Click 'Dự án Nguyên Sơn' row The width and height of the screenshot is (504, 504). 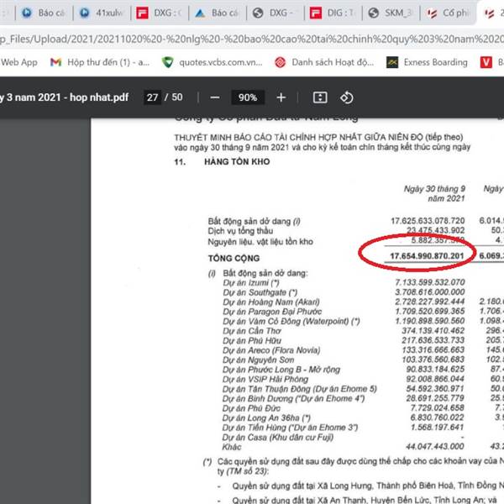coord(258,360)
